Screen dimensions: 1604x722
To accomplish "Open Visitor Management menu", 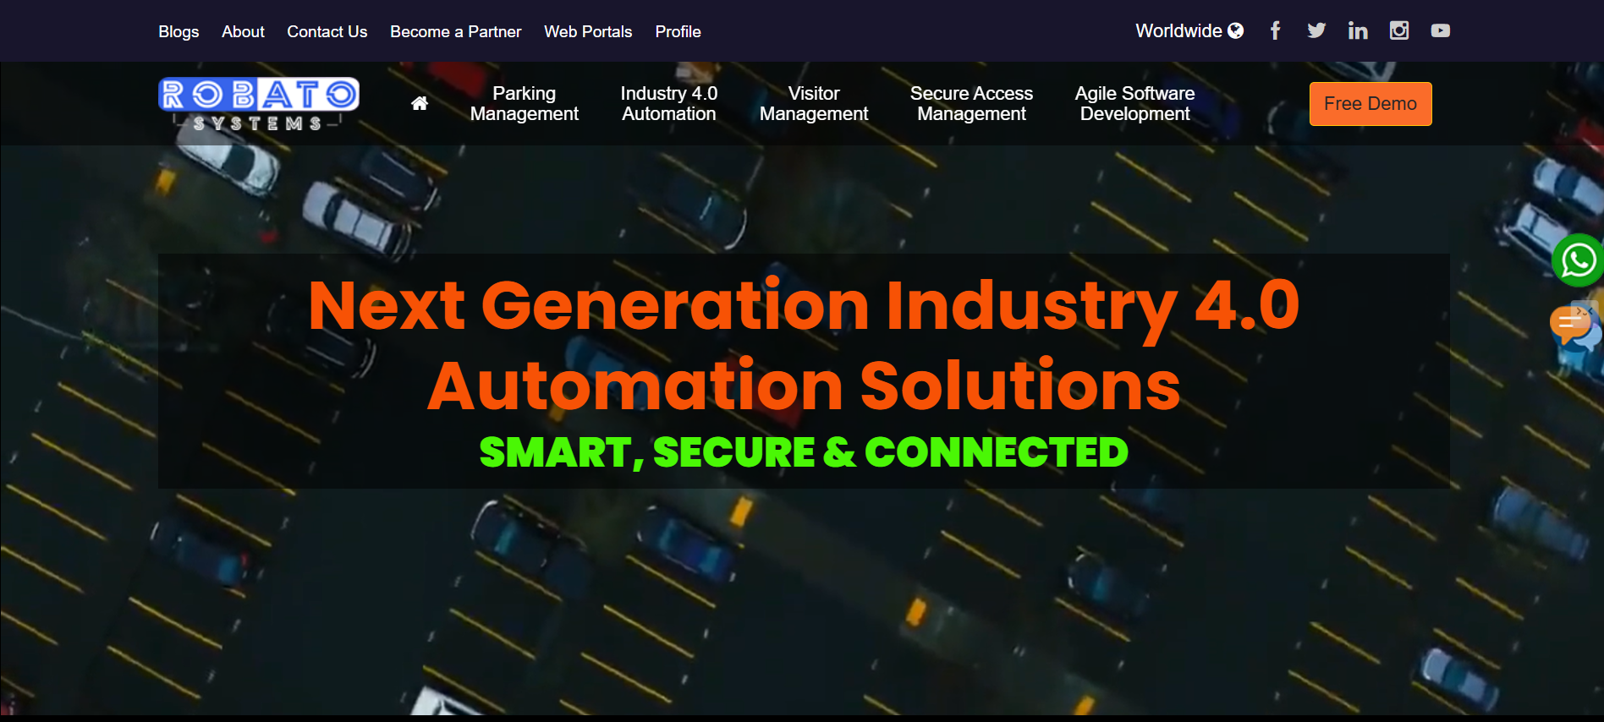I will (x=814, y=104).
